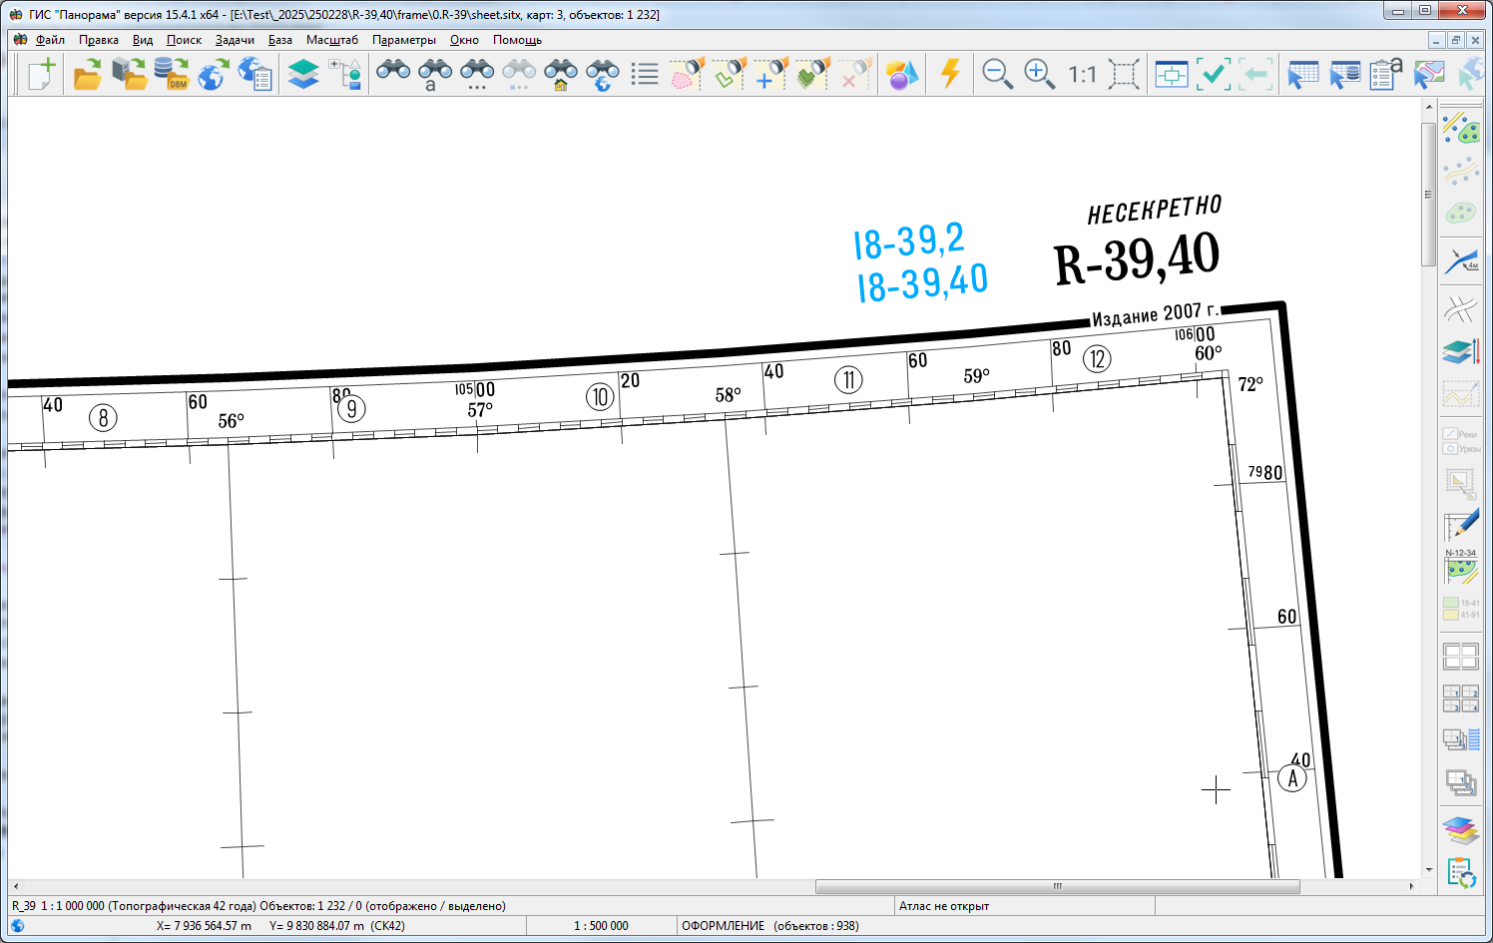Click the layers with red arrow icon in the side panel

pos(1461,351)
